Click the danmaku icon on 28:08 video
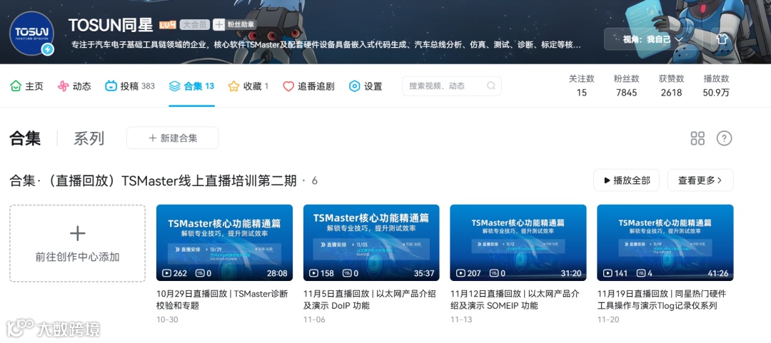Image resolution: width=771 pixels, height=343 pixels. coord(200,273)
